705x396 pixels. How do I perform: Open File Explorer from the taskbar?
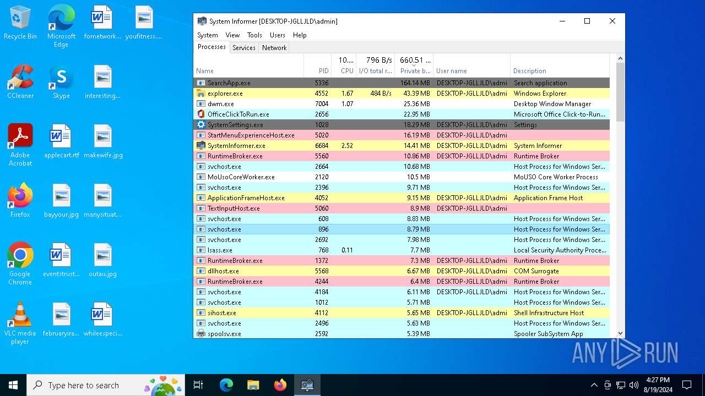click(x=253, y=385)
